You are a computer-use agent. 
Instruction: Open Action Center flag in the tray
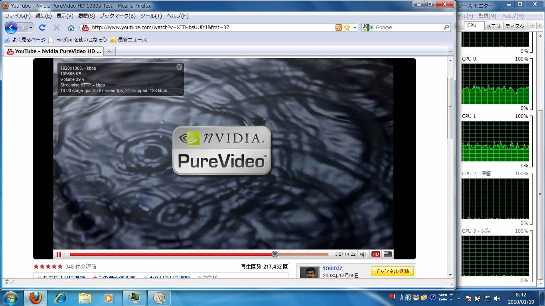(469, 298)
